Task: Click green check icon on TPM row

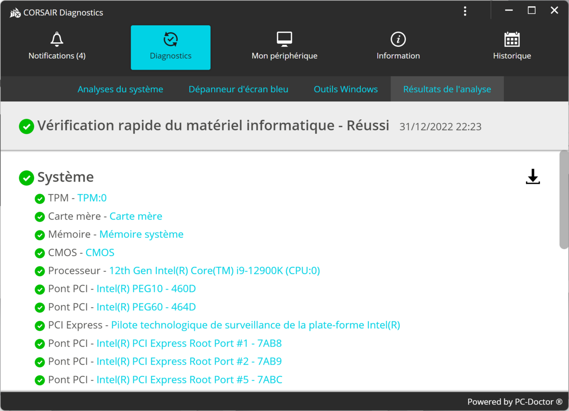Action: [40, 198]
